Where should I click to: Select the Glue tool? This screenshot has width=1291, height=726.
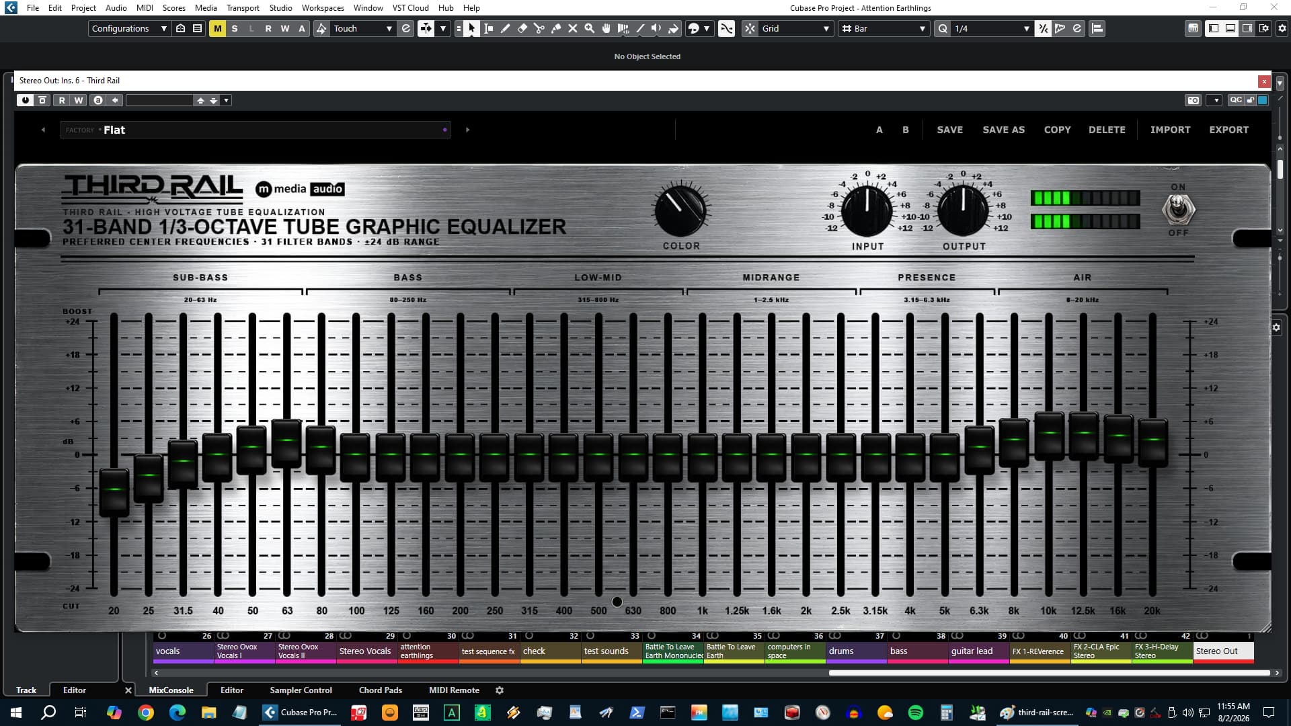coord(556,28)
